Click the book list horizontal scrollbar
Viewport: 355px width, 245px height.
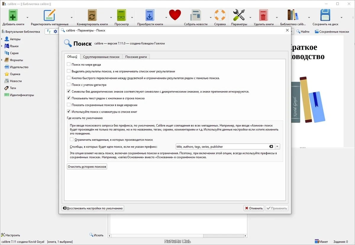177,236
